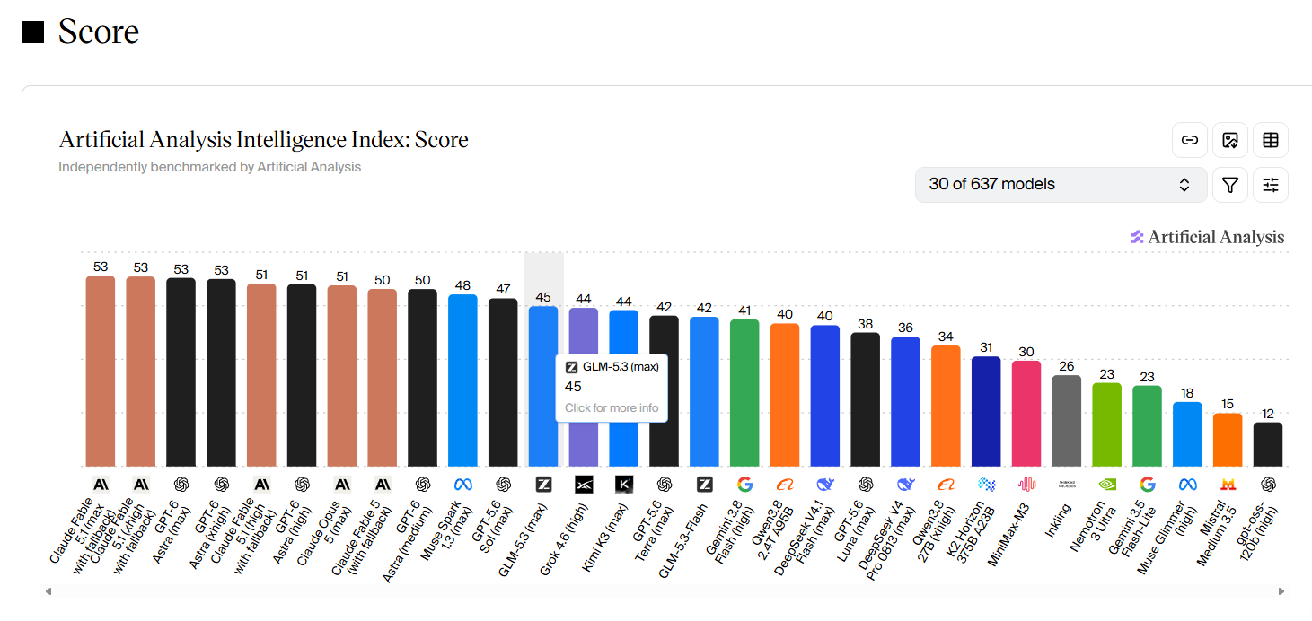The image size is (1312, 621).
Task: Click the Kimi K3 logo icon
Action: point(624,485)
